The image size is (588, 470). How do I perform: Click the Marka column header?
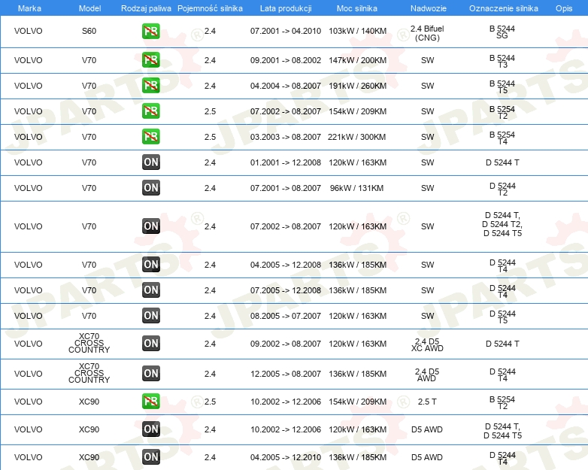(29, 8)
